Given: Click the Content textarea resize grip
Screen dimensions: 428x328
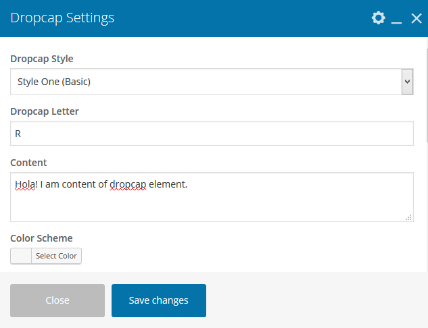Looking at the screenshot, I should click(x=408, y=217).
